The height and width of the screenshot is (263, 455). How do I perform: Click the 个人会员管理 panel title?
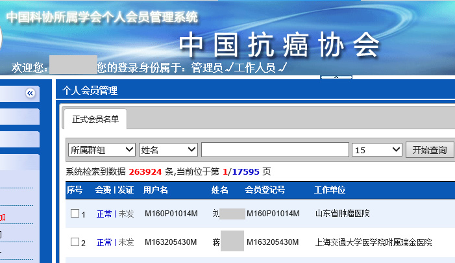[90, 90]
